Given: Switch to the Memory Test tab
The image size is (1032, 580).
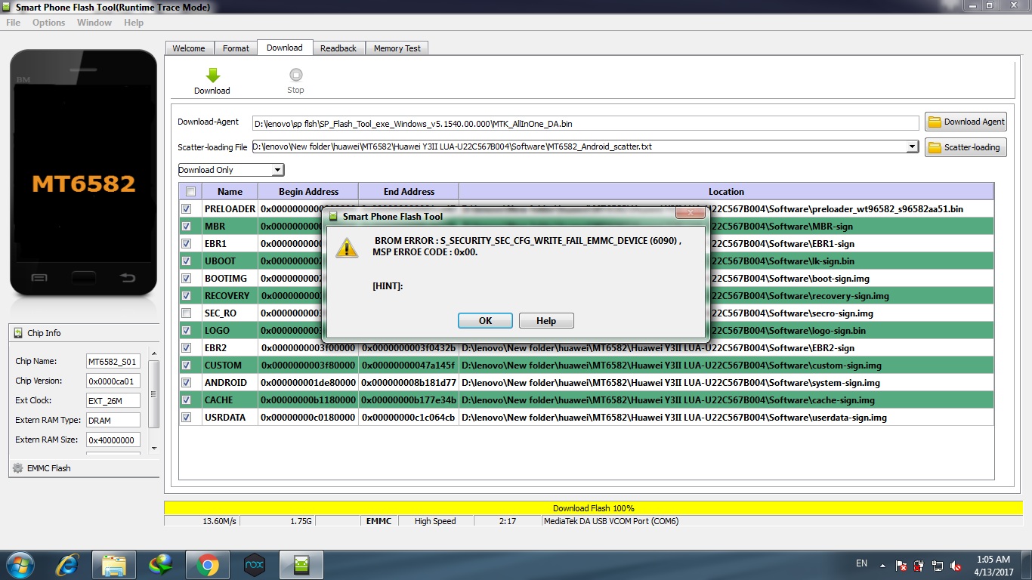Looking at the screenshot, I should coord(397,48).
